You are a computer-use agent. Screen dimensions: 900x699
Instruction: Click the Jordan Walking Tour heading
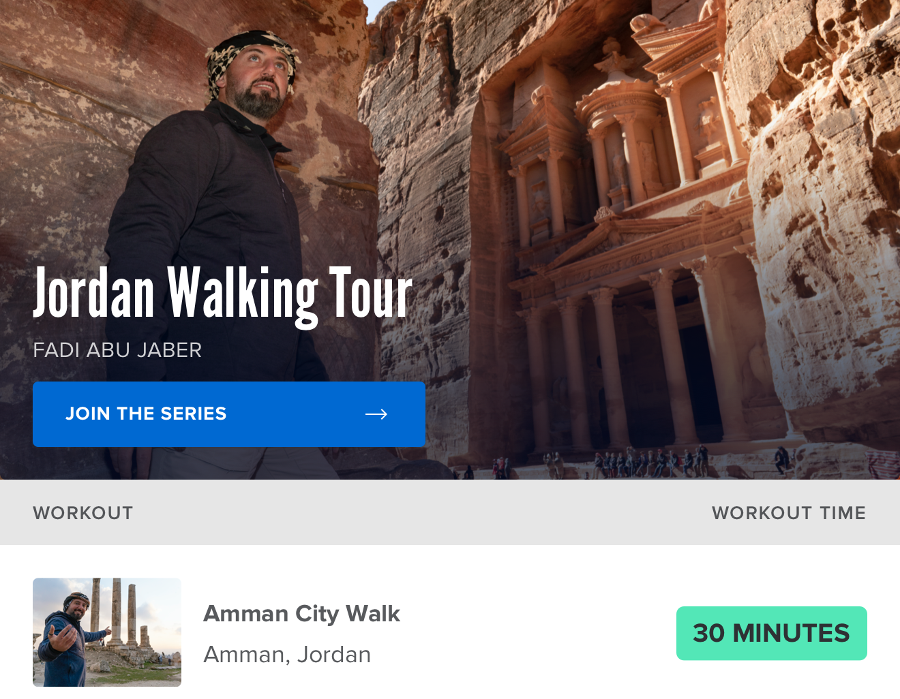tap(223, 294)
